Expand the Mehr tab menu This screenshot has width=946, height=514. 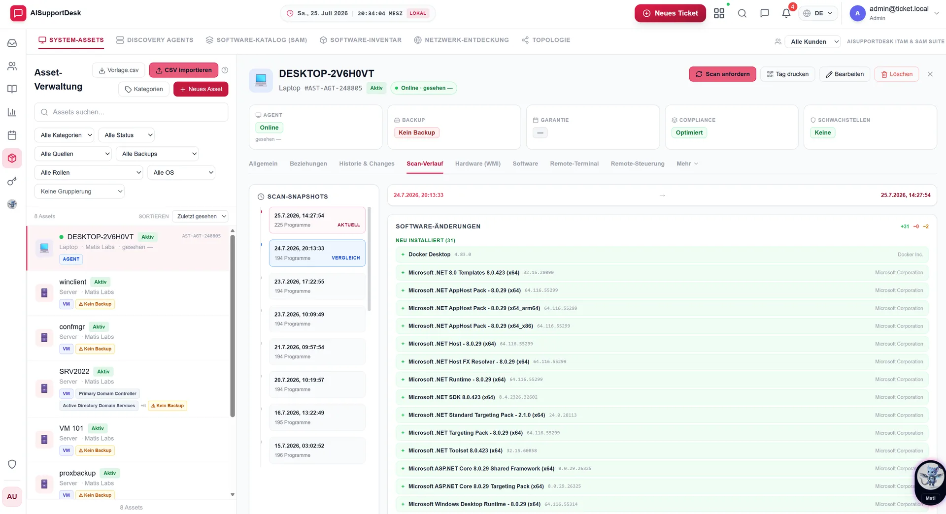(x=687, y=163)
